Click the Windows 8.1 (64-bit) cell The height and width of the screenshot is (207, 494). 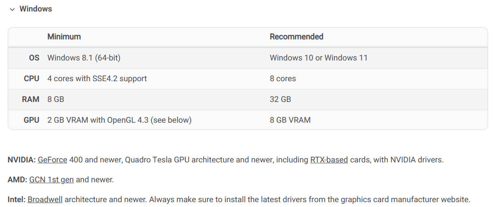click(x=84, y=58)
